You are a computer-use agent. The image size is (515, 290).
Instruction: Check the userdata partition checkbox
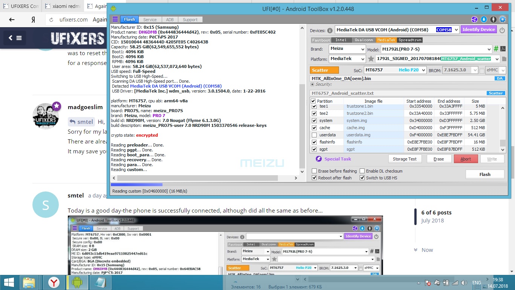tap(314, 135)
